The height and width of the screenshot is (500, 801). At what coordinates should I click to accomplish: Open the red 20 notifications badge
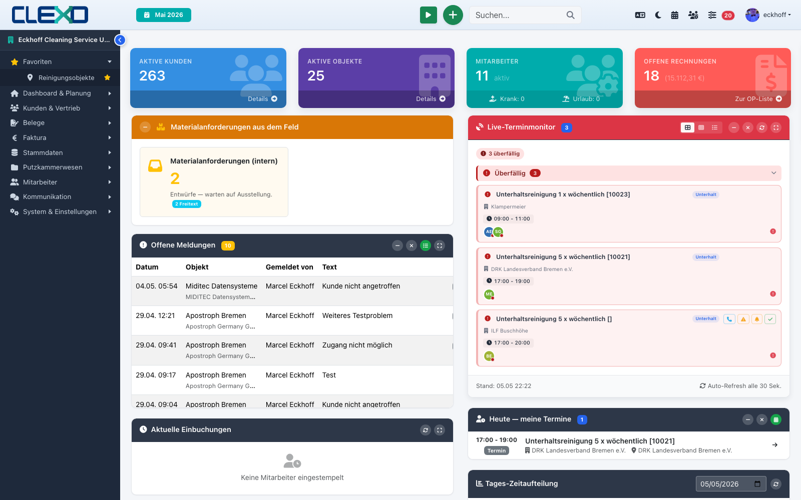pyautogui.click(x=728, y=15)
